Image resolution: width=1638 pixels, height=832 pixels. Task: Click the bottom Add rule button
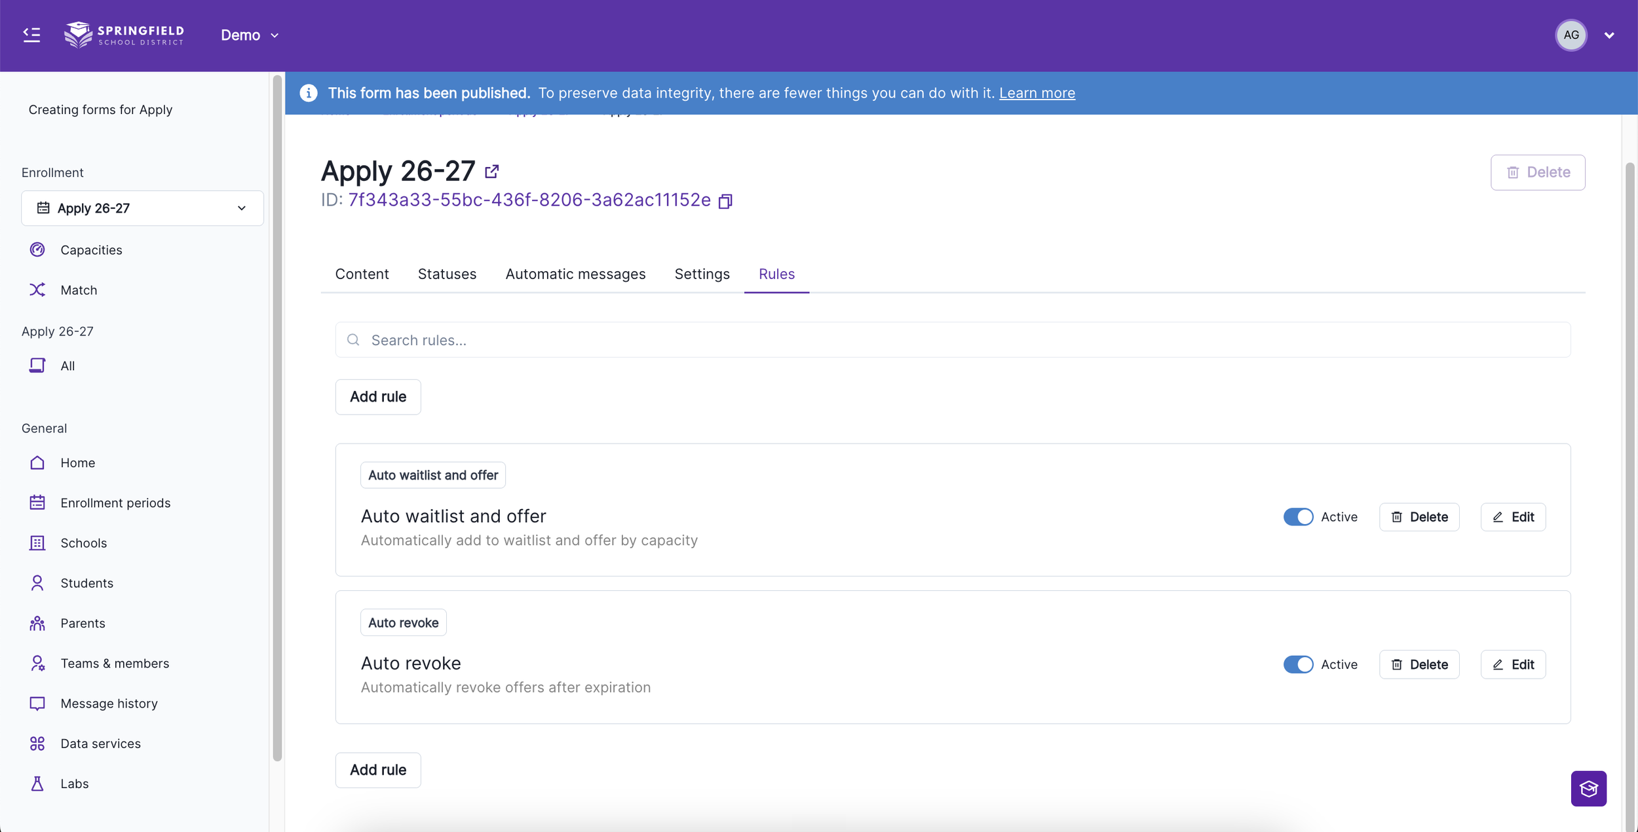(378, 770)
